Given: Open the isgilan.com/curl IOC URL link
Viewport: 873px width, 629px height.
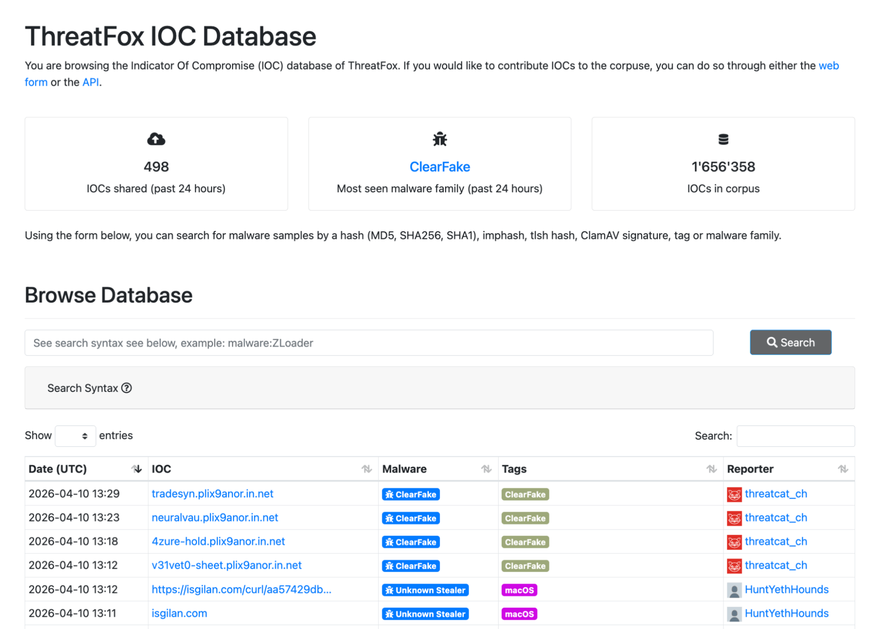Looking at the screenshot, I should [x=242, y=589].
